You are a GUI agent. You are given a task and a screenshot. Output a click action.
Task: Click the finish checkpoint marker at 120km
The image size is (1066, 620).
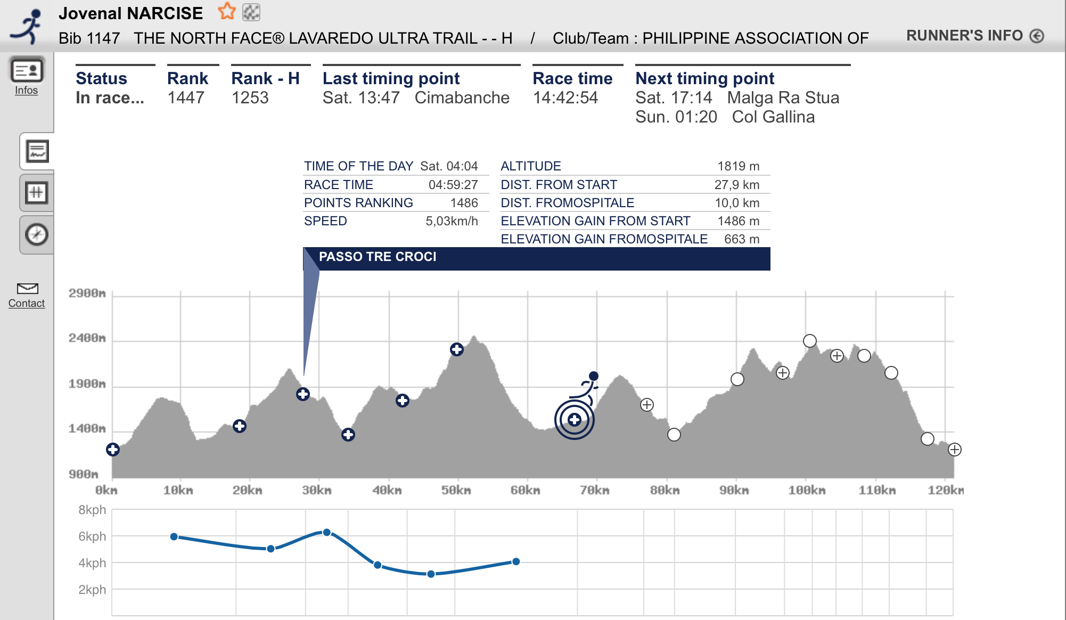[955, 450]
